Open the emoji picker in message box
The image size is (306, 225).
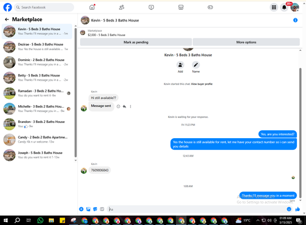coord(289,209)
